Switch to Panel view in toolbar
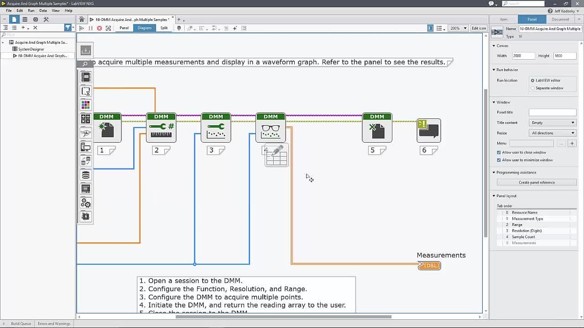 pyautogui.click(x=124, y=28)
